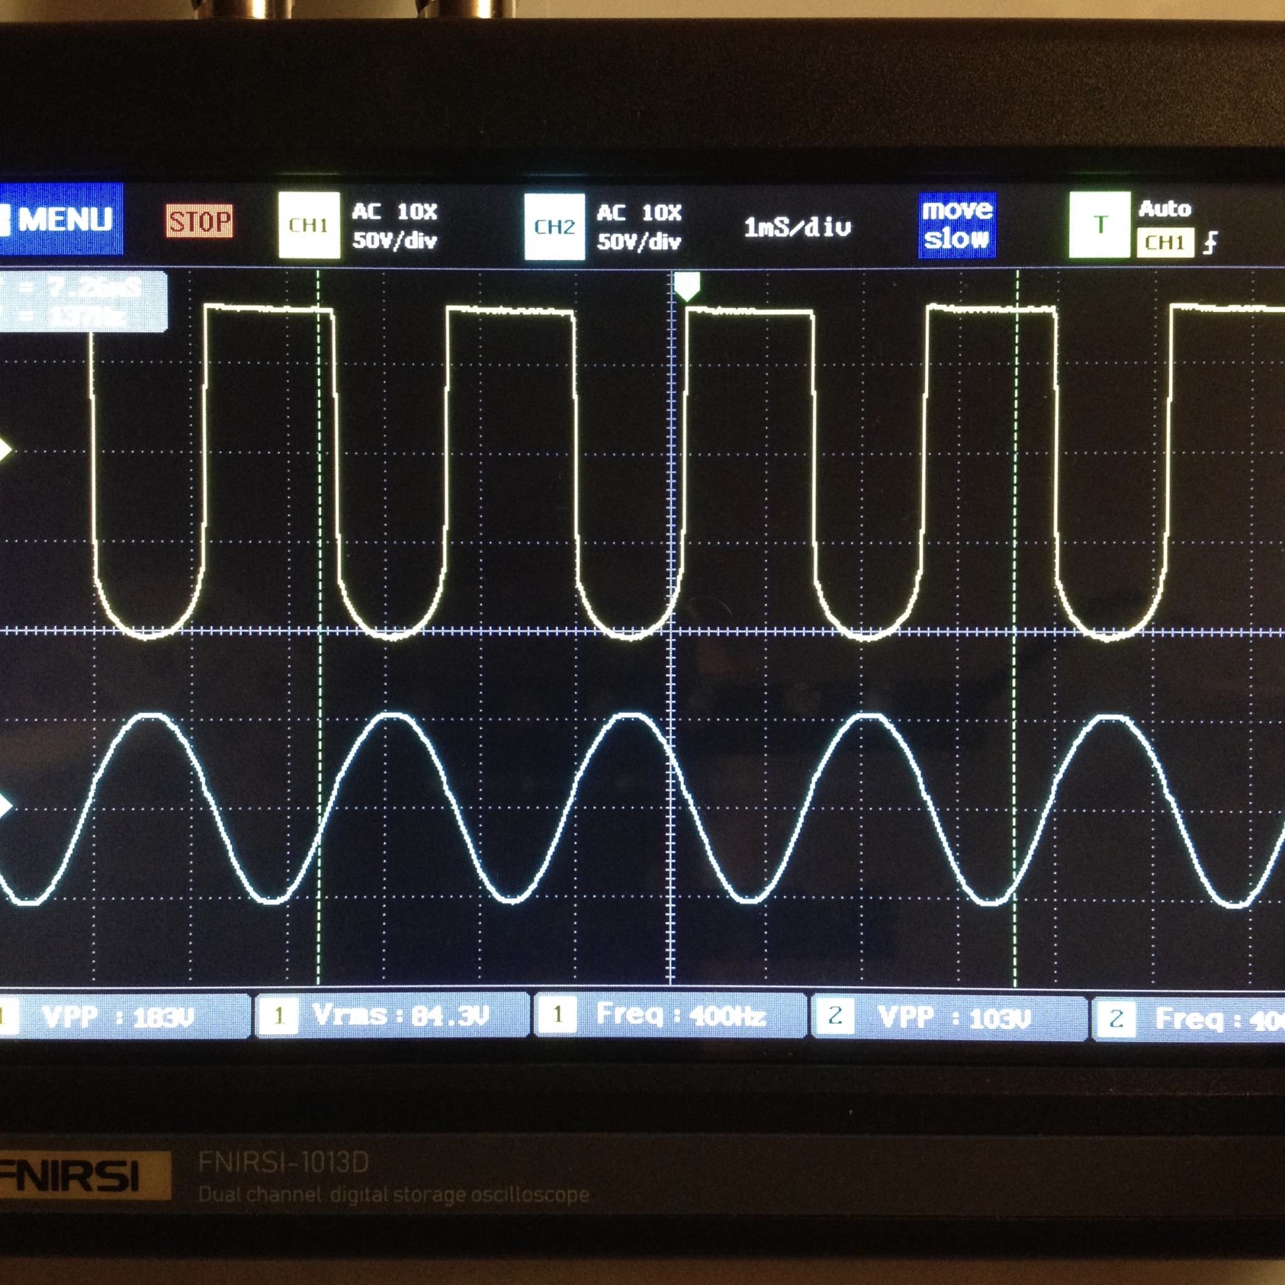Open CH1 AC 10X 50V/div settings
Viewport: 1285px width, 1285px height.
(395, 226)
